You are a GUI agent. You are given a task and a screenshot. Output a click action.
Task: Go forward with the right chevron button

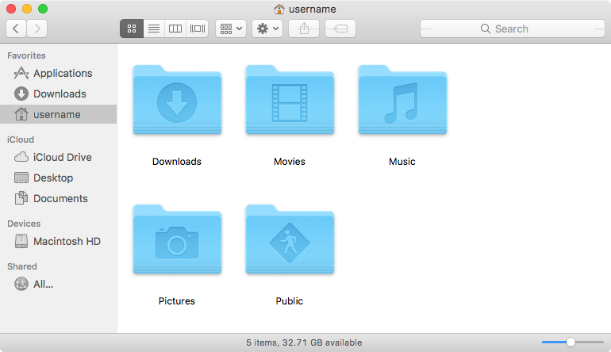[x=37, y=29]
